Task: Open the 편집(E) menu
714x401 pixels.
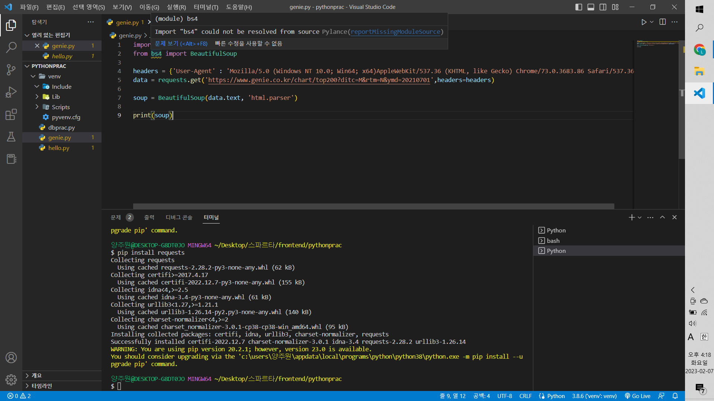Action: (x=55, y=7)
